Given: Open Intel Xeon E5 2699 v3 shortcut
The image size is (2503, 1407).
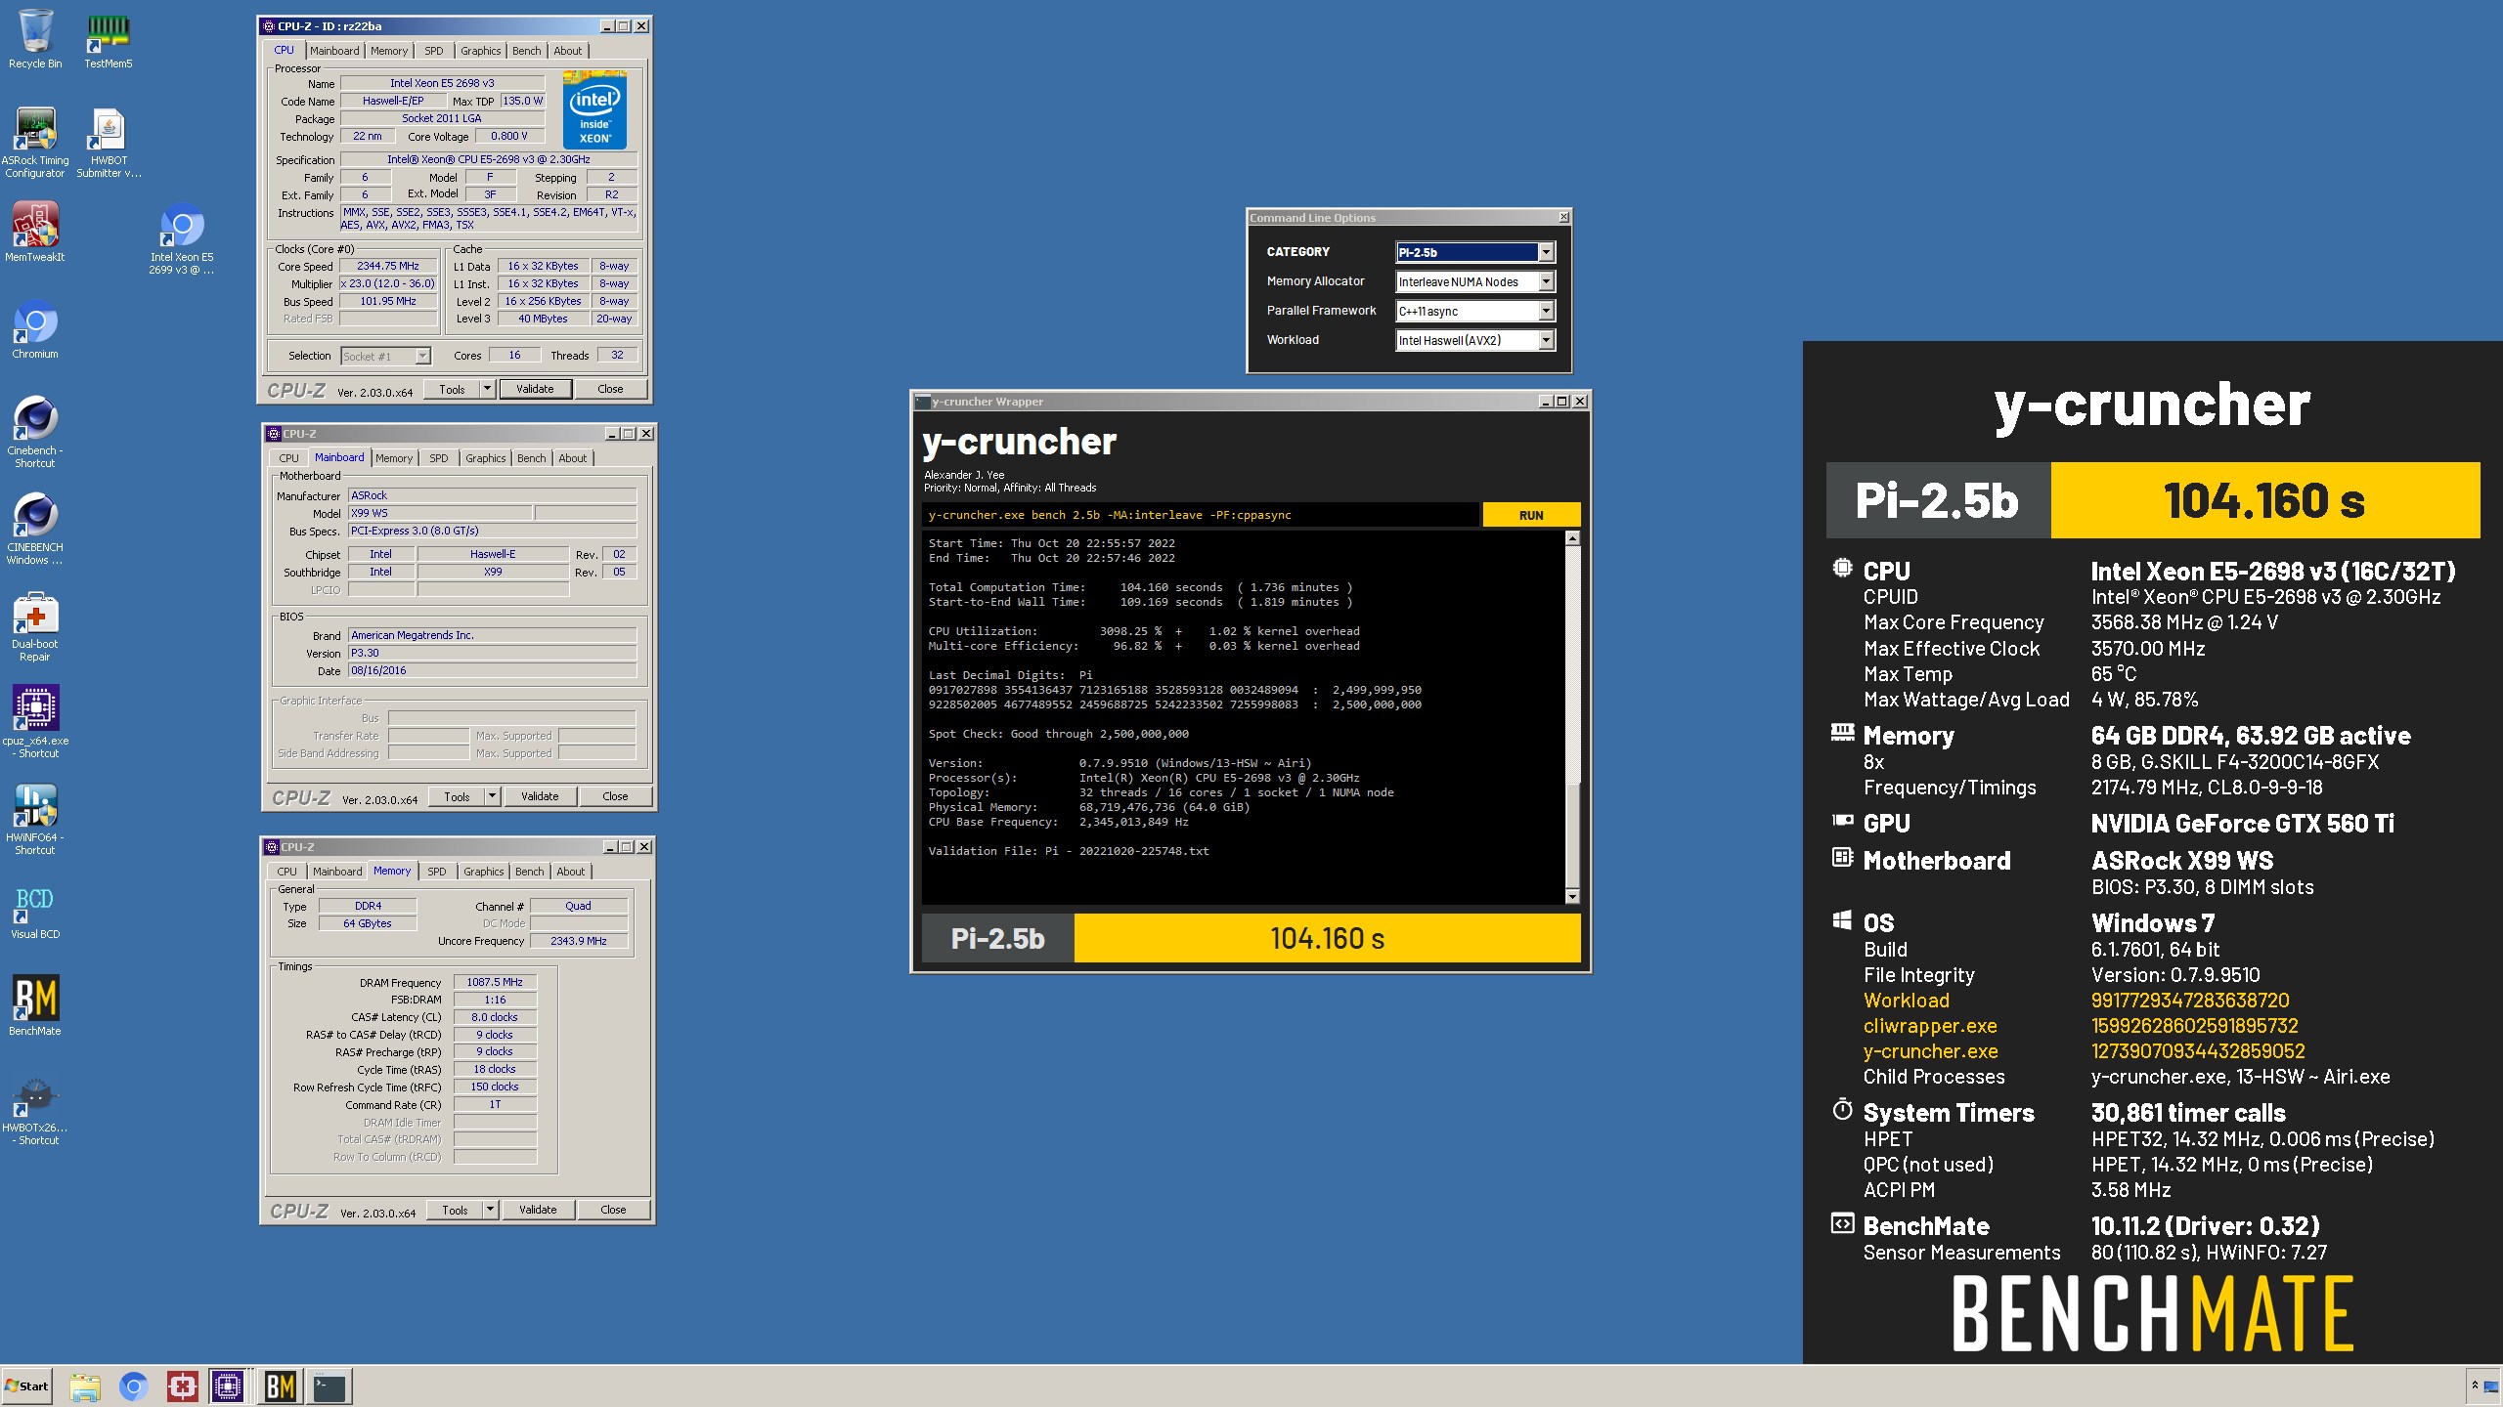Looking at the screenshot, I should click(182, 239).
